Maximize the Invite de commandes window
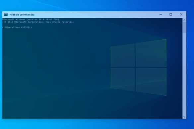The image size is (194, 129). pos(171,15)
